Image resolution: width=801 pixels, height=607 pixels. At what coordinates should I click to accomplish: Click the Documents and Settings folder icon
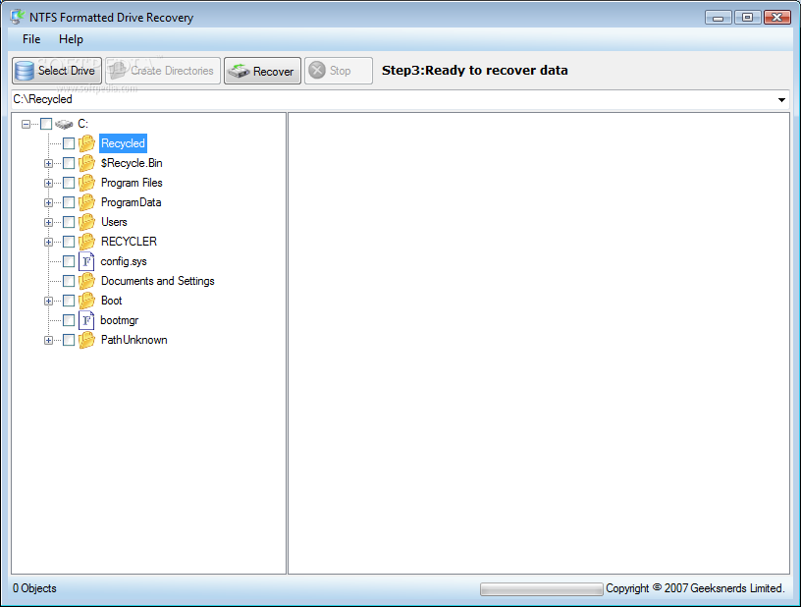pos(86,281)
